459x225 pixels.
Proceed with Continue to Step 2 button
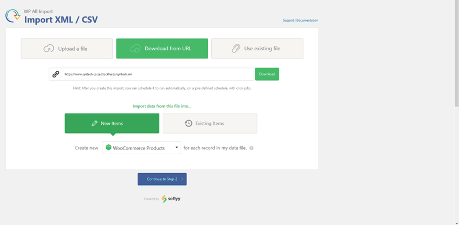tap(162, 179)
